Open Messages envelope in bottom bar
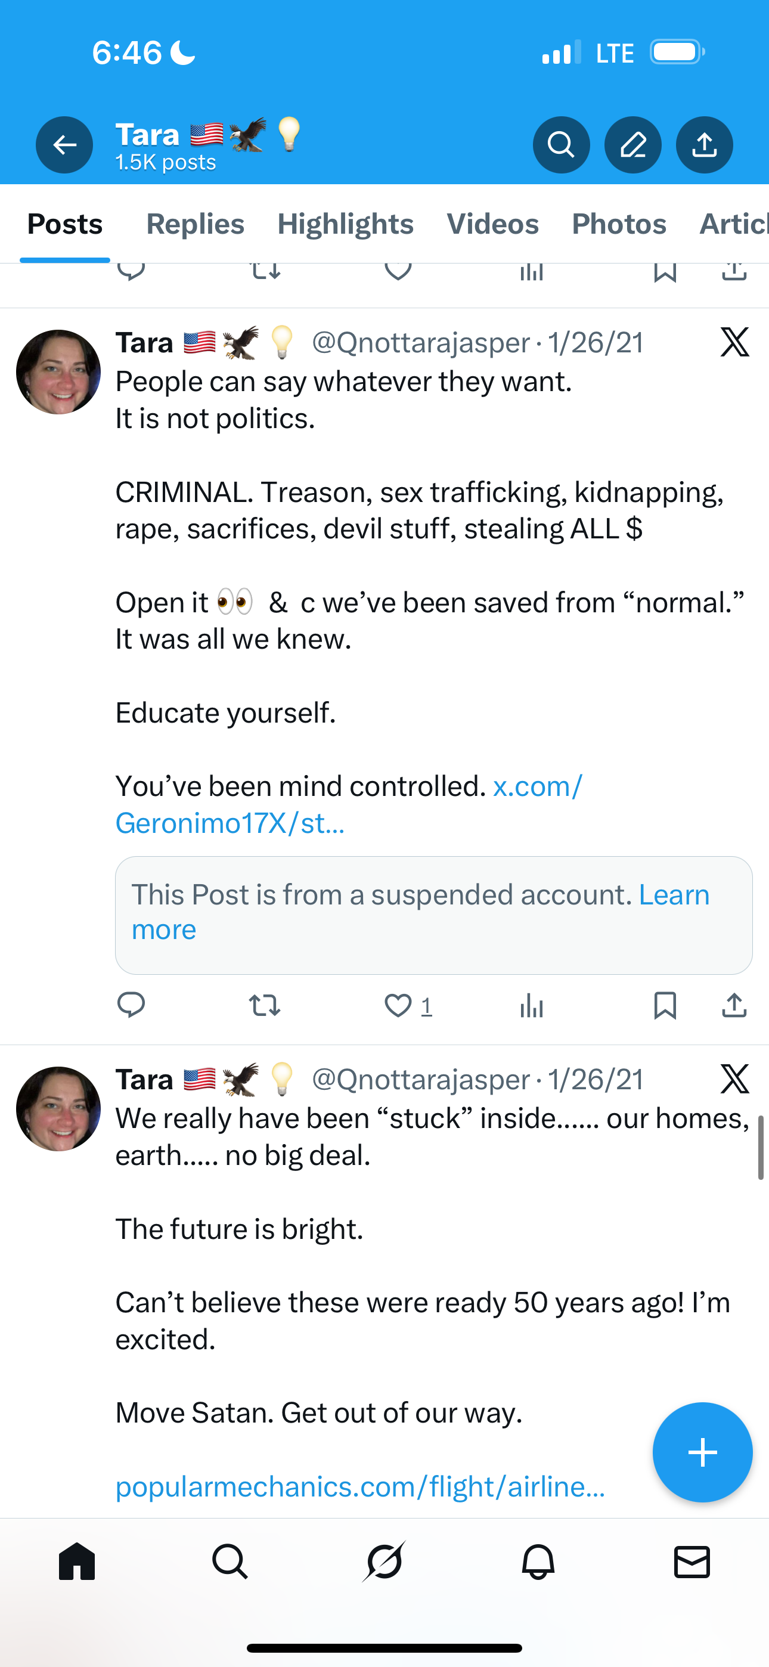Screen dimensions: 769x1667 click(692, 1561)
